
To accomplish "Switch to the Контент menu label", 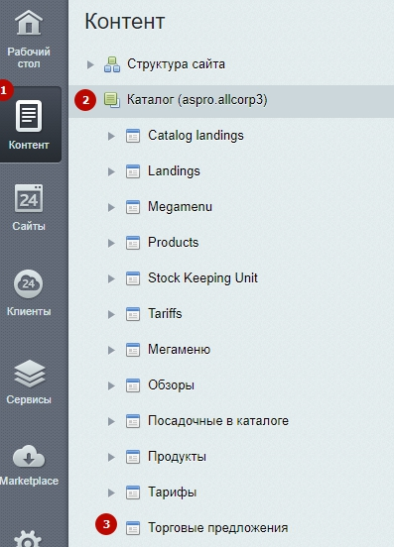I will (29, 145).
